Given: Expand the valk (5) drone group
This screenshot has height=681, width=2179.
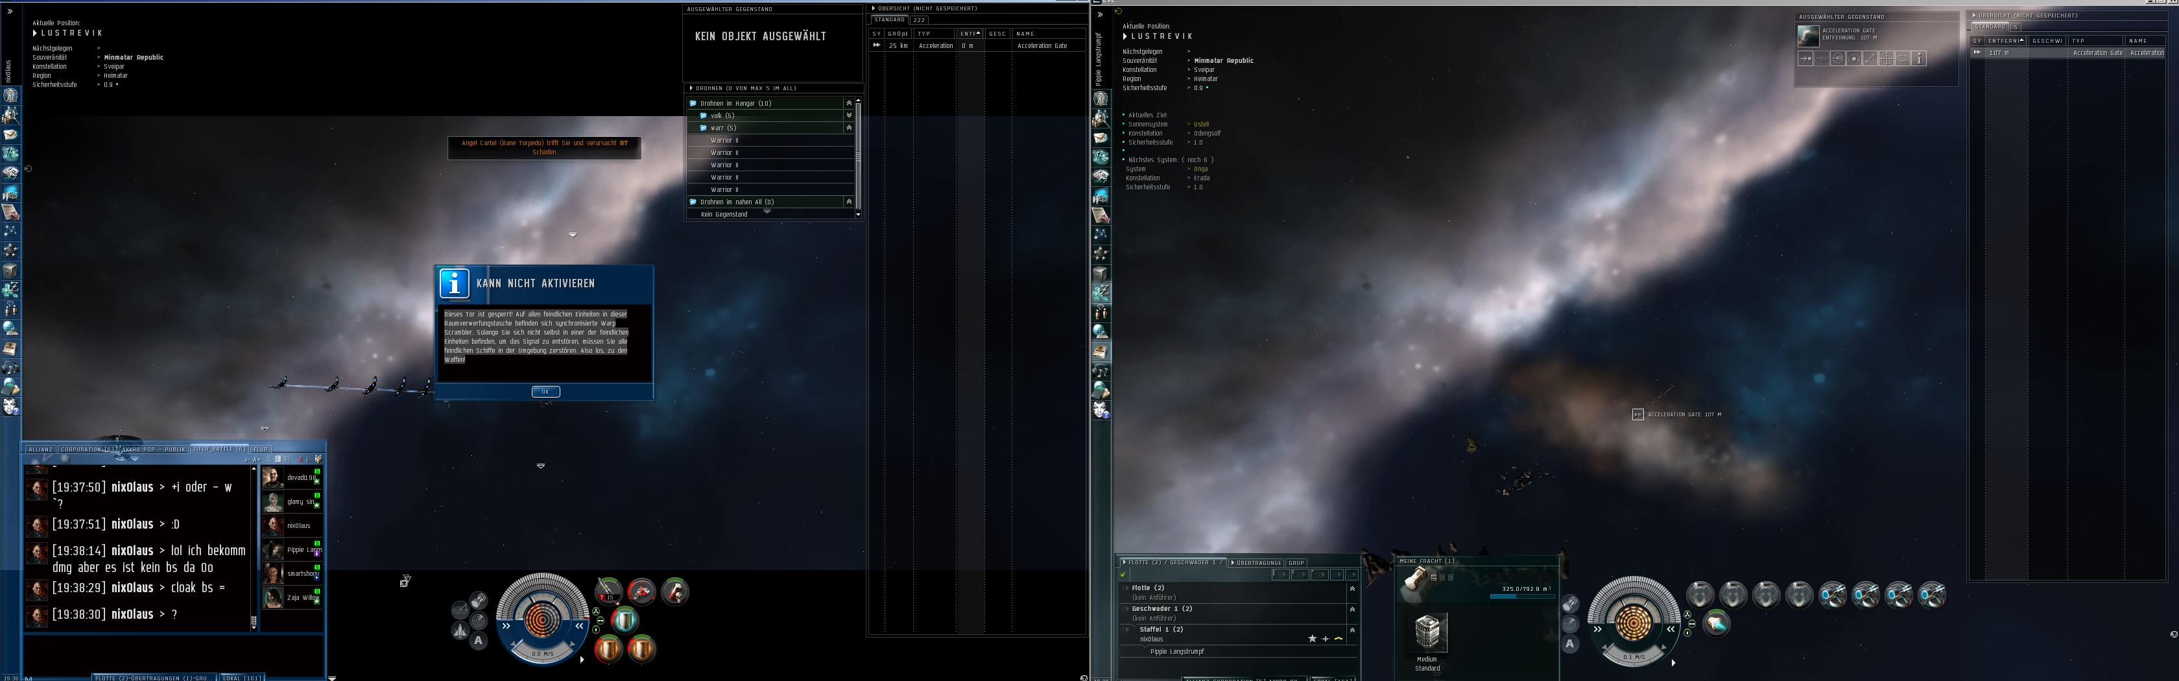Looking at the screenshot, I should click(848, 115).
